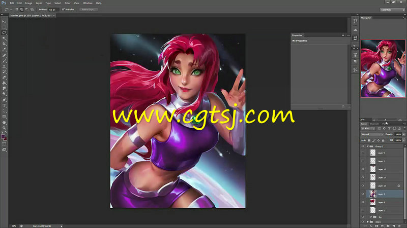
Task: Select the Zoom tool
Action: [x=4, y=128]
